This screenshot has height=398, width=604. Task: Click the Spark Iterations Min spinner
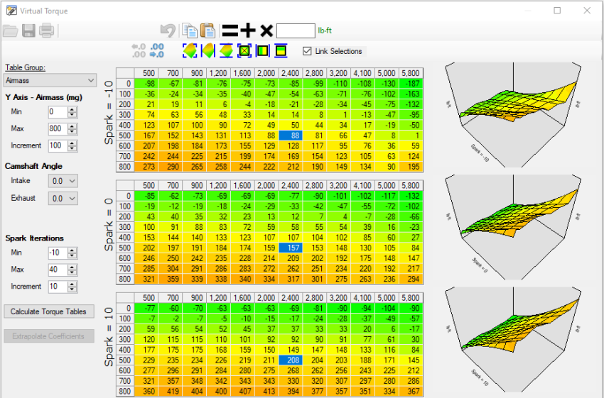[x=57, y=252]
